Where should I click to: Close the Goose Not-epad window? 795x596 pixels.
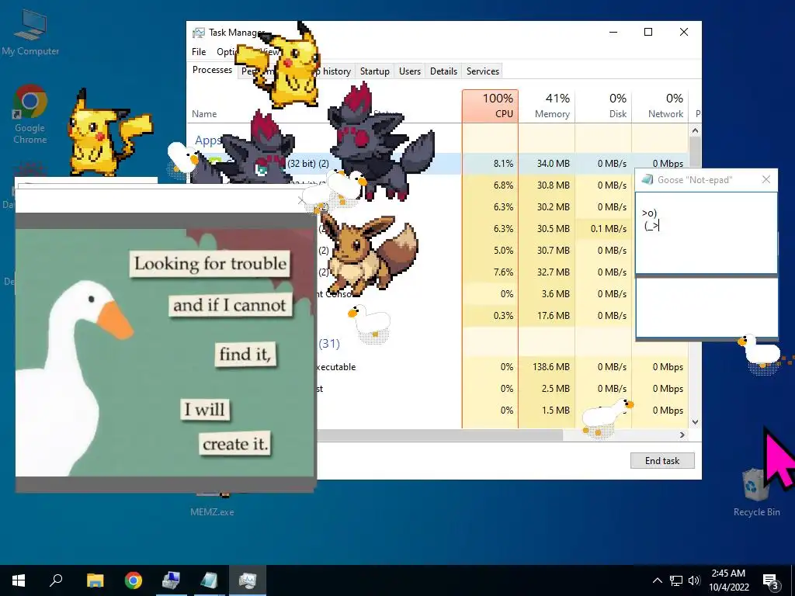click(766, 179)
